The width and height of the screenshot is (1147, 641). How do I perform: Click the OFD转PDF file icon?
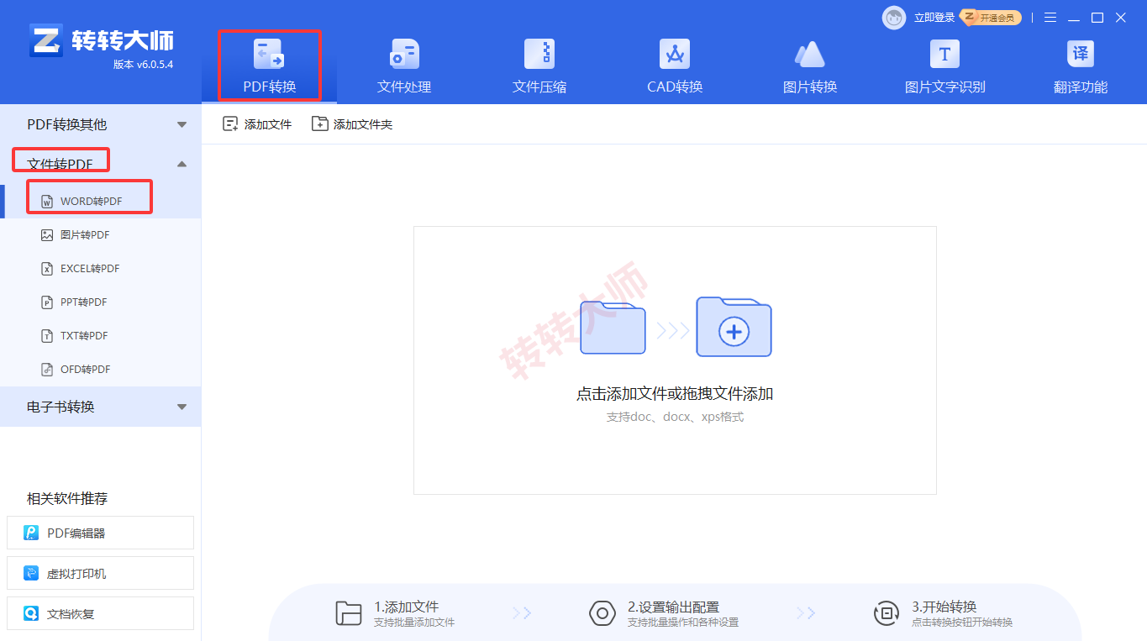click(x=47, y=370)
